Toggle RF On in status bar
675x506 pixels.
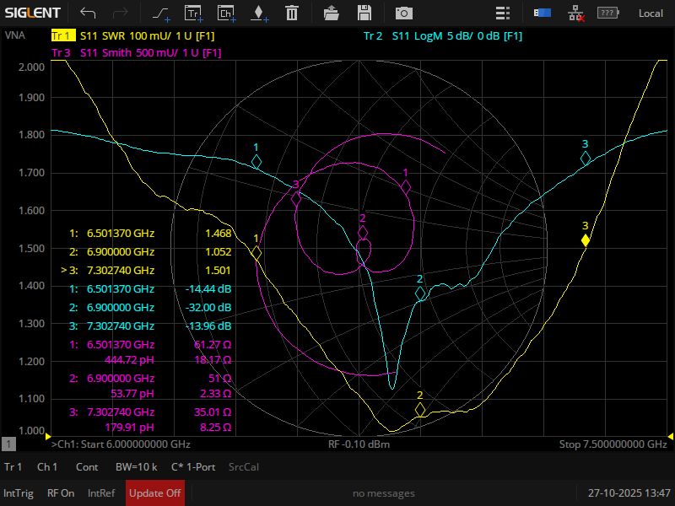point(61,493)
